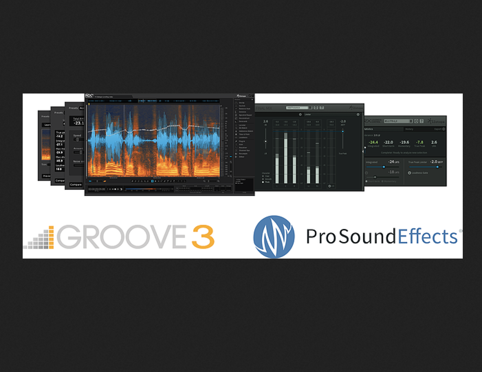The image size is (482, 372).
Task: Open the Time & Pitch module
Action: point(243,134)
